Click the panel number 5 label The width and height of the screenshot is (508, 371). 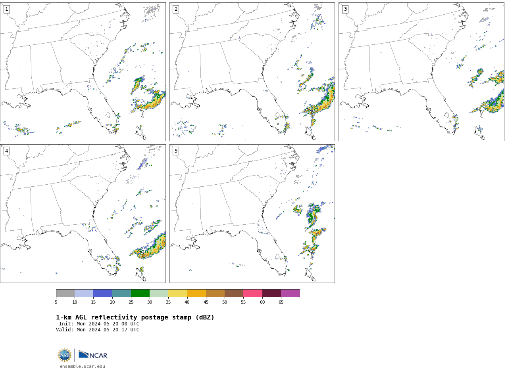click(176, 151)
